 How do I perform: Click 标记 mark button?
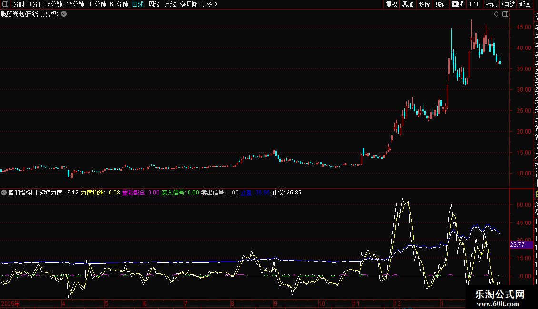coord(491,4)
